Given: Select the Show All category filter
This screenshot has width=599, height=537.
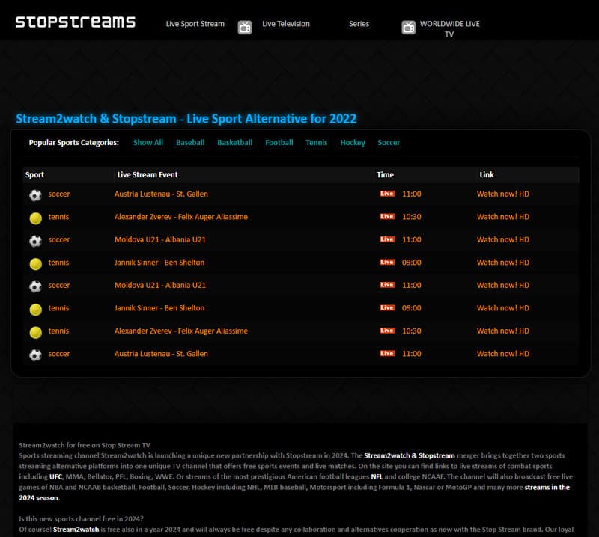Looking at the screenshot, I should [x=148, y=142].
